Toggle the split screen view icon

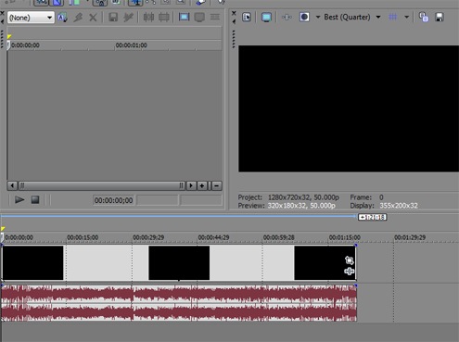304,17
